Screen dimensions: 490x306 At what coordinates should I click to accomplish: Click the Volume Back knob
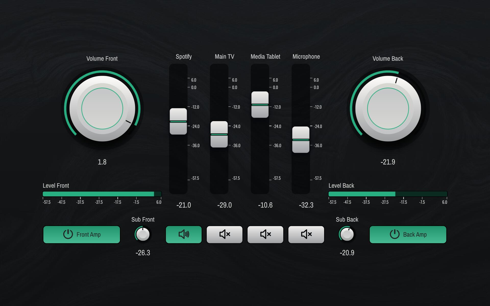[388, 109]
